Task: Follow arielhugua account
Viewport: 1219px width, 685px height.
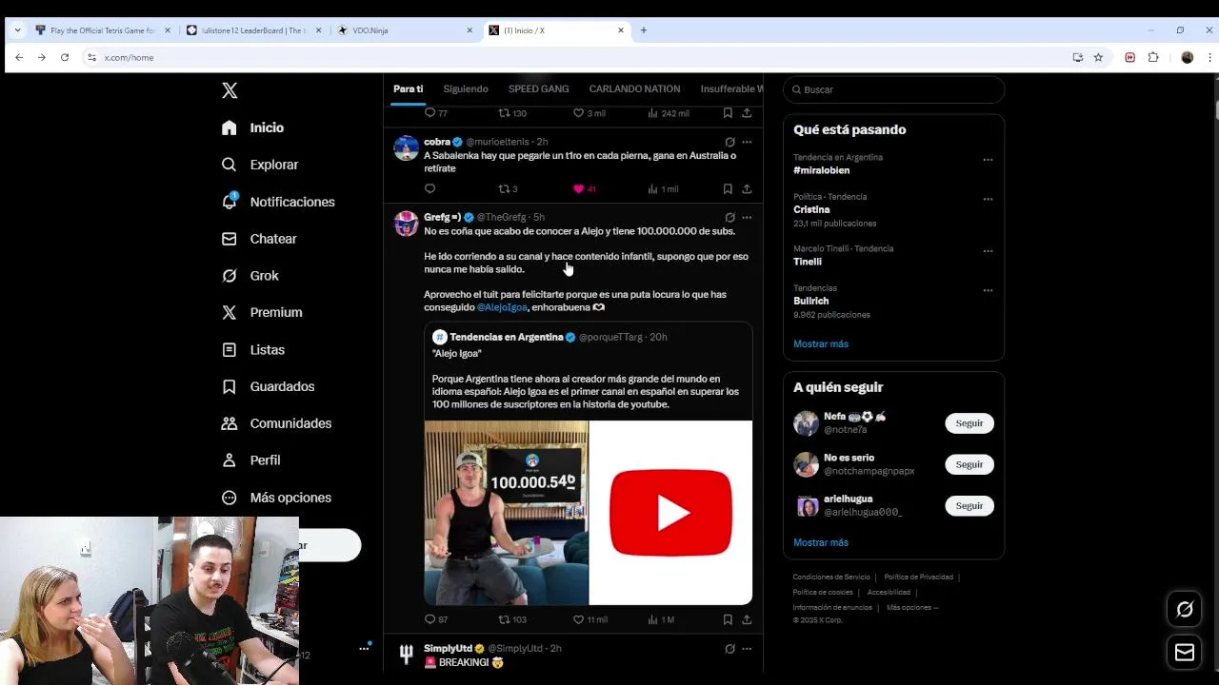Action: click(x=969, y=505)
